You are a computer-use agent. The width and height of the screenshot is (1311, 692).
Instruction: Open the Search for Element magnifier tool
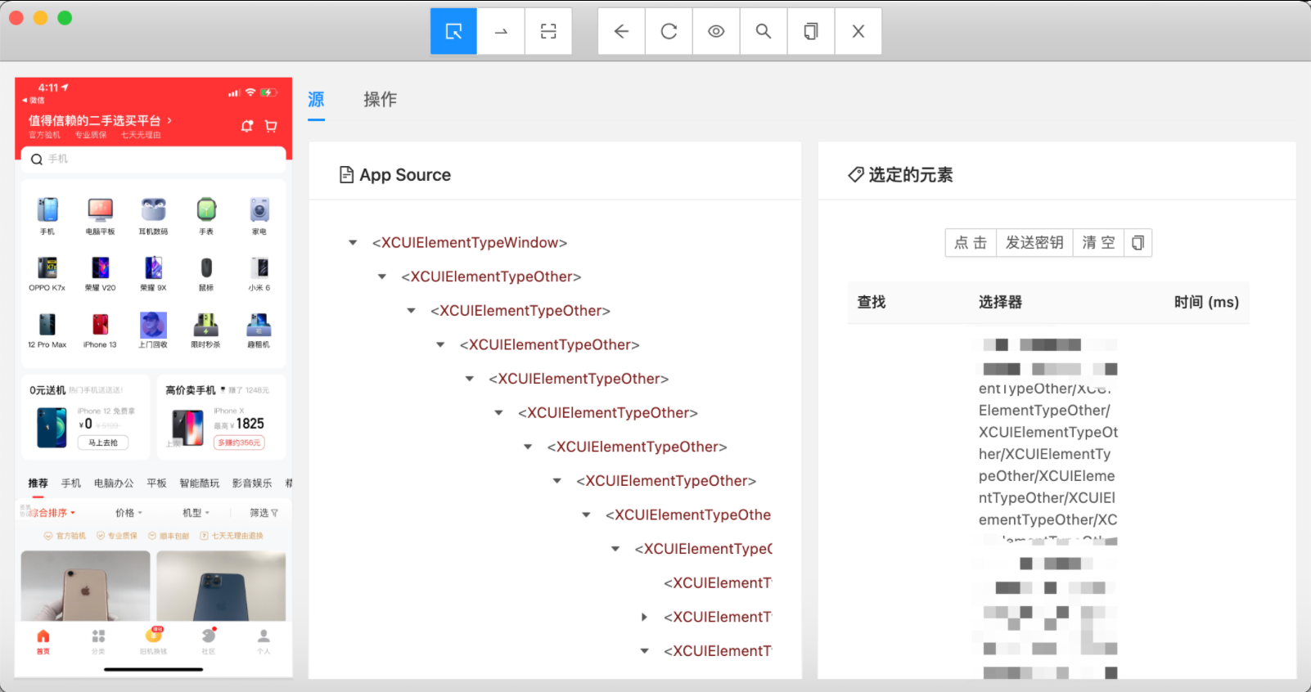coord(764,31)
